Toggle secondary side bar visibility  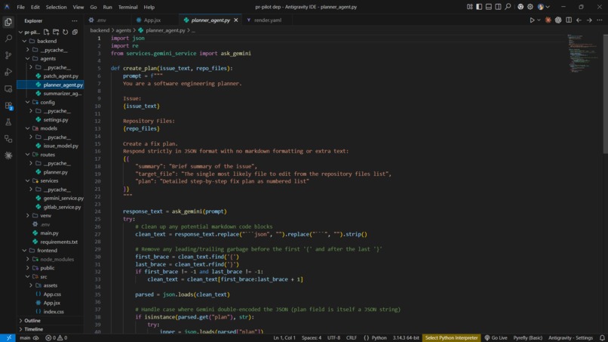click(x=498, y=7)
